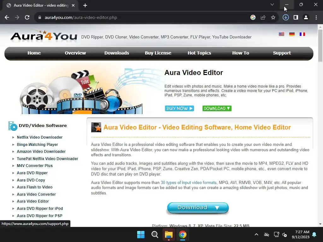View site security lock information

tap(40, 18)
